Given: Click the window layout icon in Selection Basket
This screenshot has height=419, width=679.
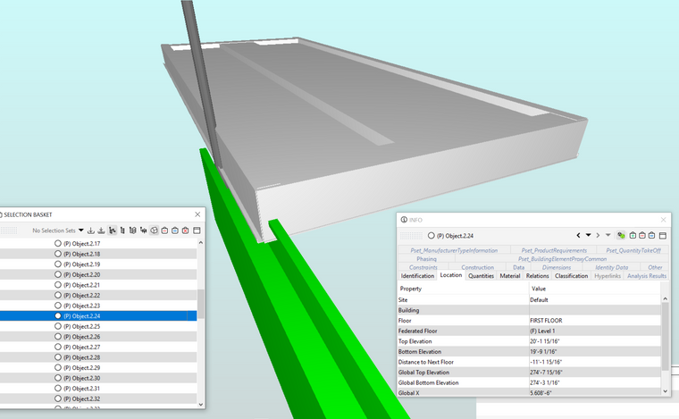Looking at the screenshot, I should coord(197,230).
